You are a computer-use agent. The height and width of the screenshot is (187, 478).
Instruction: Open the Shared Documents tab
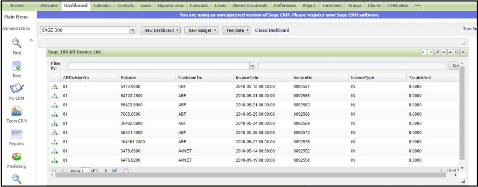click(x=250, y=6)
